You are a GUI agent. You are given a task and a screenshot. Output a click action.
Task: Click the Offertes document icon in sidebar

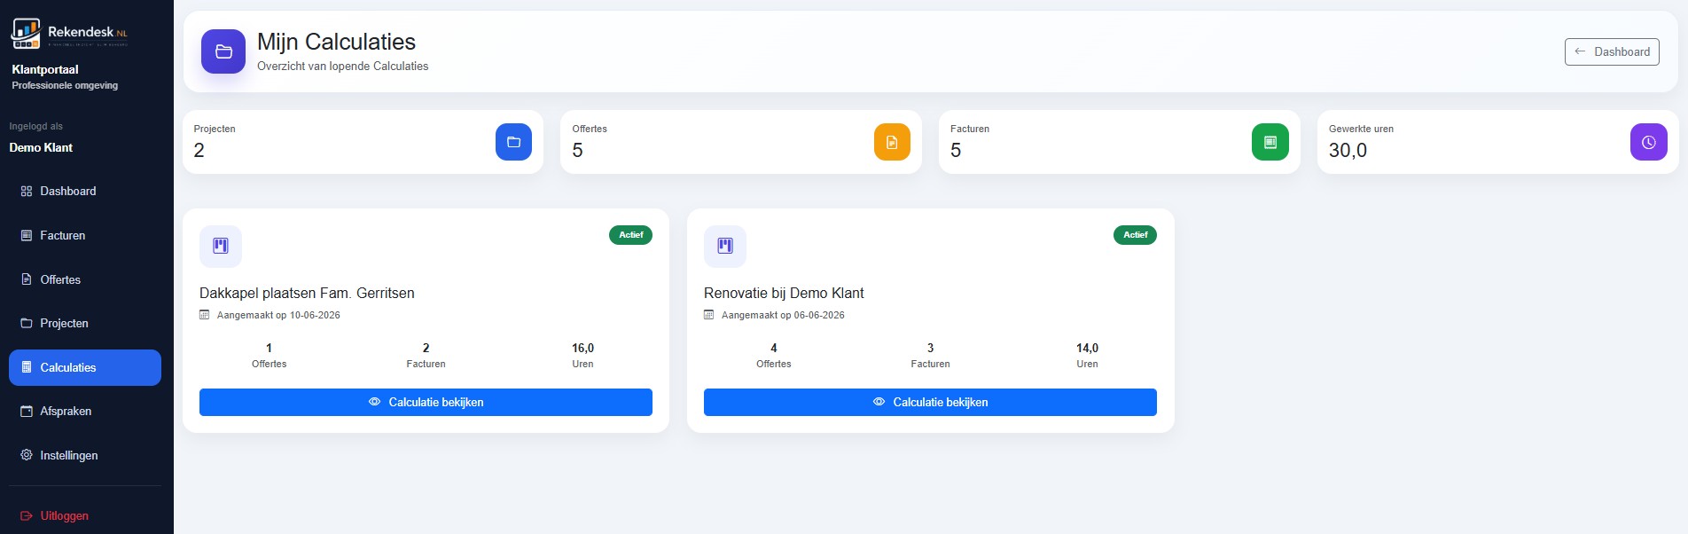[27, 279]
